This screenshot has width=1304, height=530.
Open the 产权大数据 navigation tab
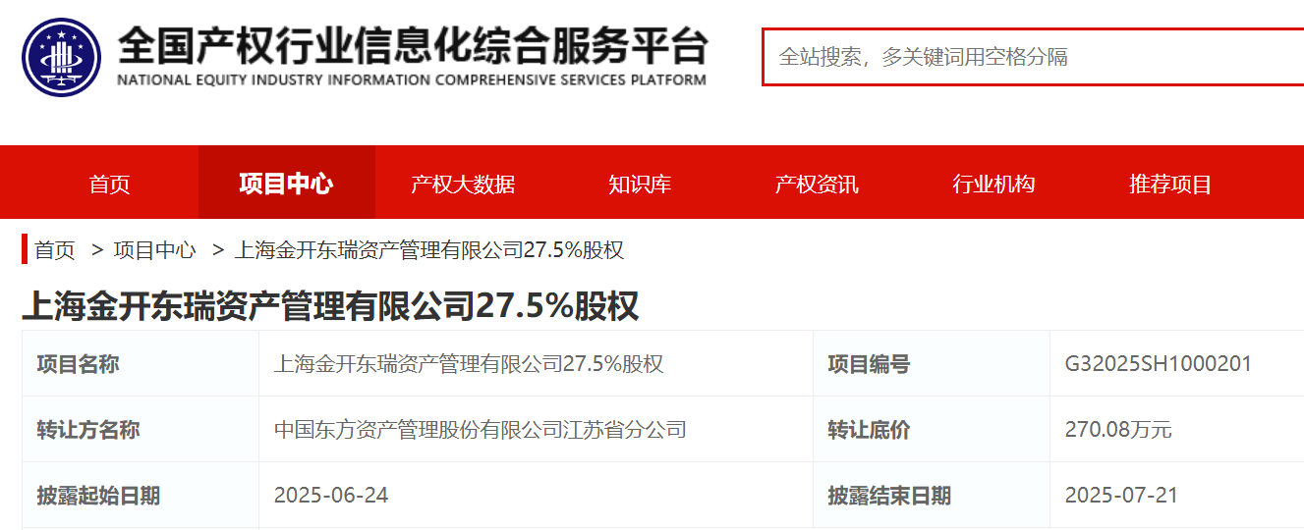463,184
